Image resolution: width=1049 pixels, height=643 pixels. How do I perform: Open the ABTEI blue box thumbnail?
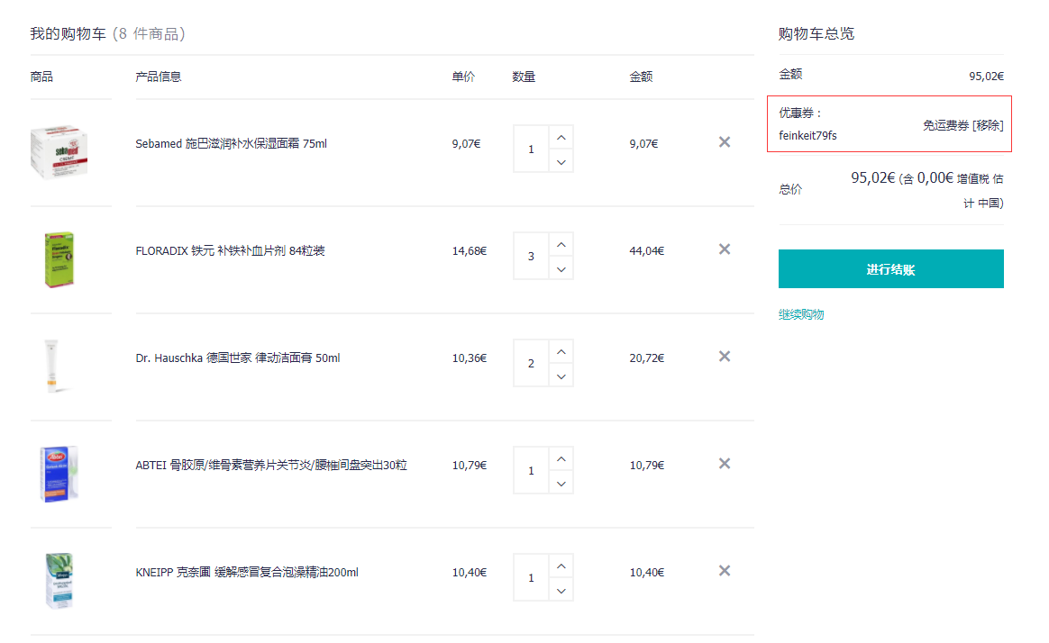click(59, 473)
